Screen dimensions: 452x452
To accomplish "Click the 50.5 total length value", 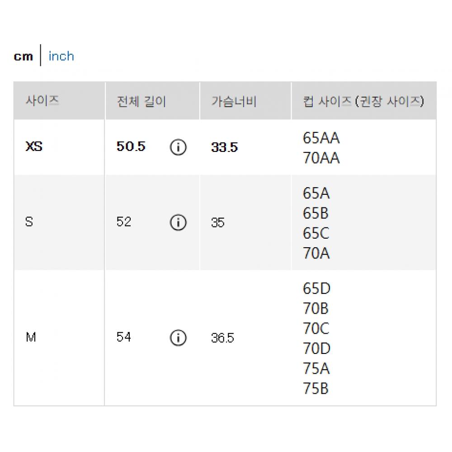I will (x=131, y=147).
